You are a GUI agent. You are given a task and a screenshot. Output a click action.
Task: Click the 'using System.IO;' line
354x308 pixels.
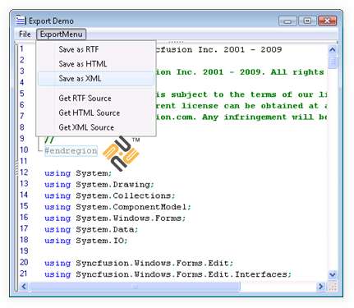tap(86, 241)
